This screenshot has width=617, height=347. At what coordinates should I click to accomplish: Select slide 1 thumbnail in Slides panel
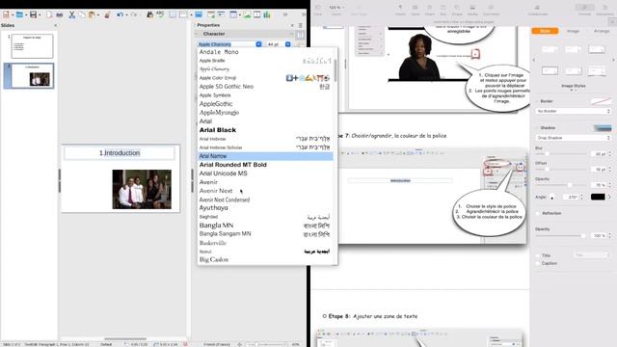coord(32,46)
